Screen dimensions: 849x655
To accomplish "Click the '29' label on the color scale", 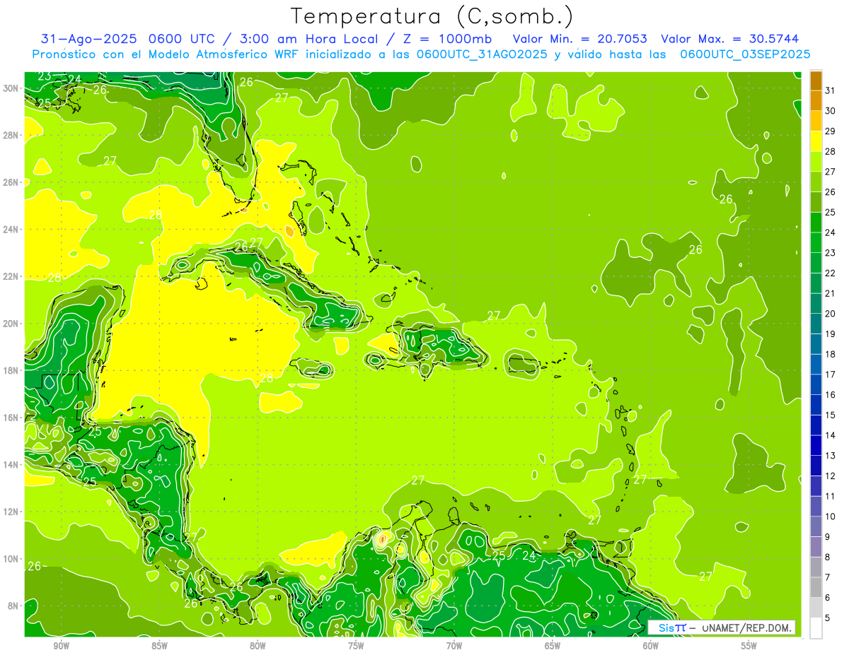I will click(831, 131).
